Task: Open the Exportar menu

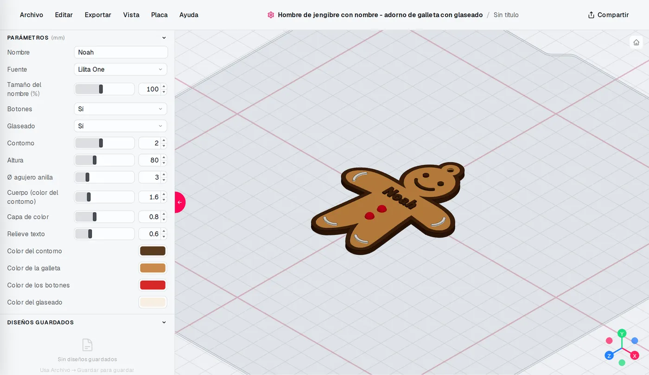Action: tap(98, 15)
